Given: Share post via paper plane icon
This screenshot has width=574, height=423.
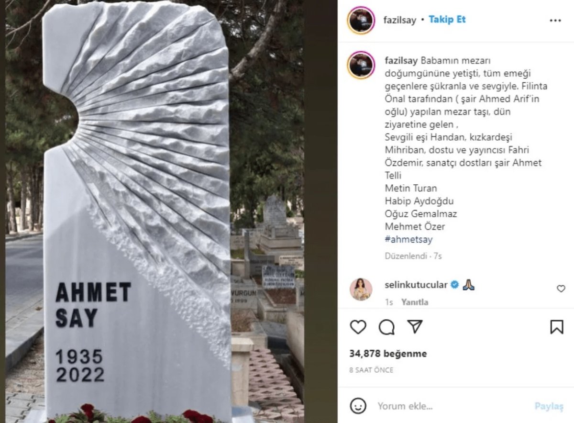Looking at the screenshot, I should point(415,327).
